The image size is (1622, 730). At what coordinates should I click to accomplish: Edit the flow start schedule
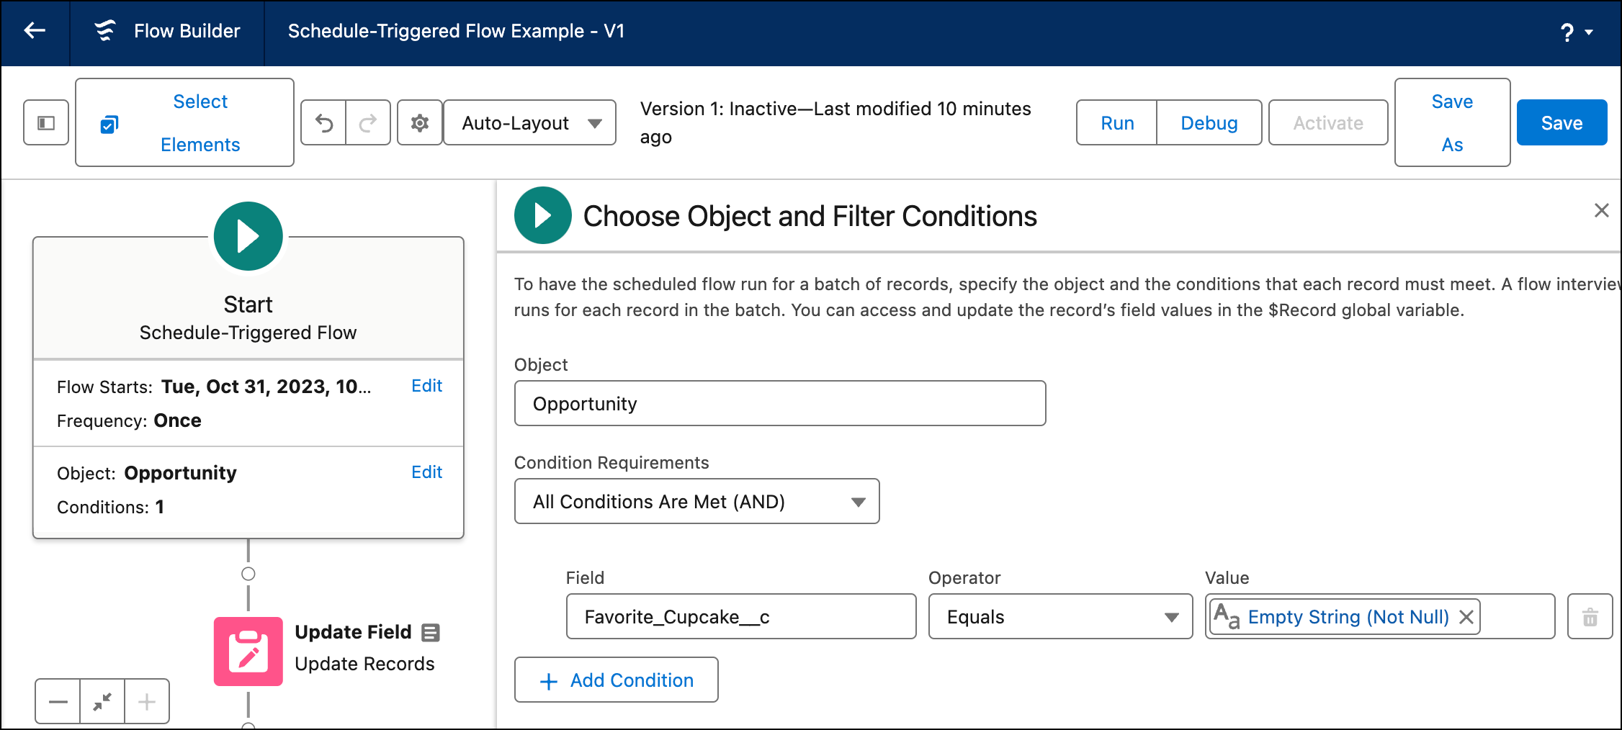pos(426,386)
